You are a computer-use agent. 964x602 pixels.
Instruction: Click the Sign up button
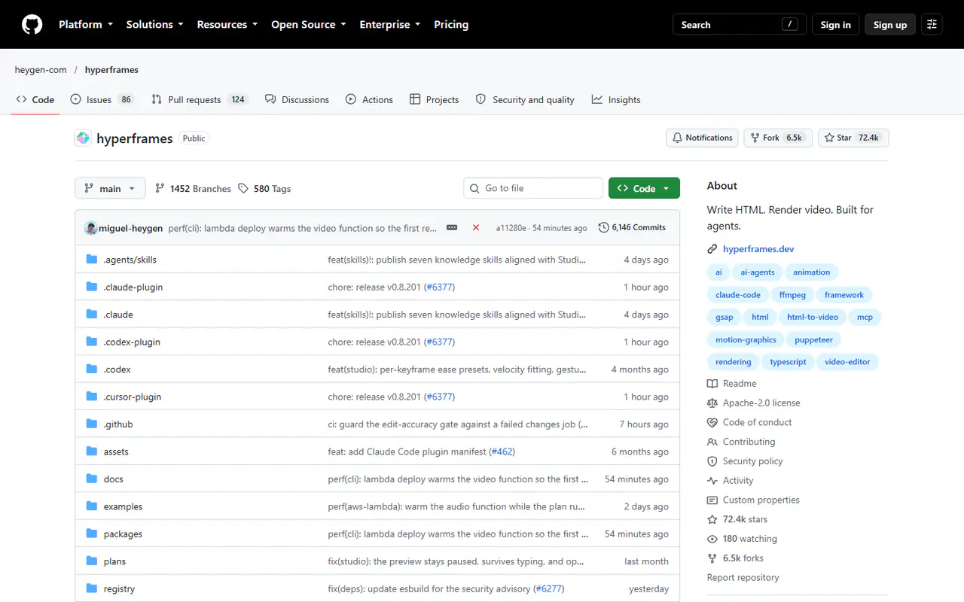890,25
